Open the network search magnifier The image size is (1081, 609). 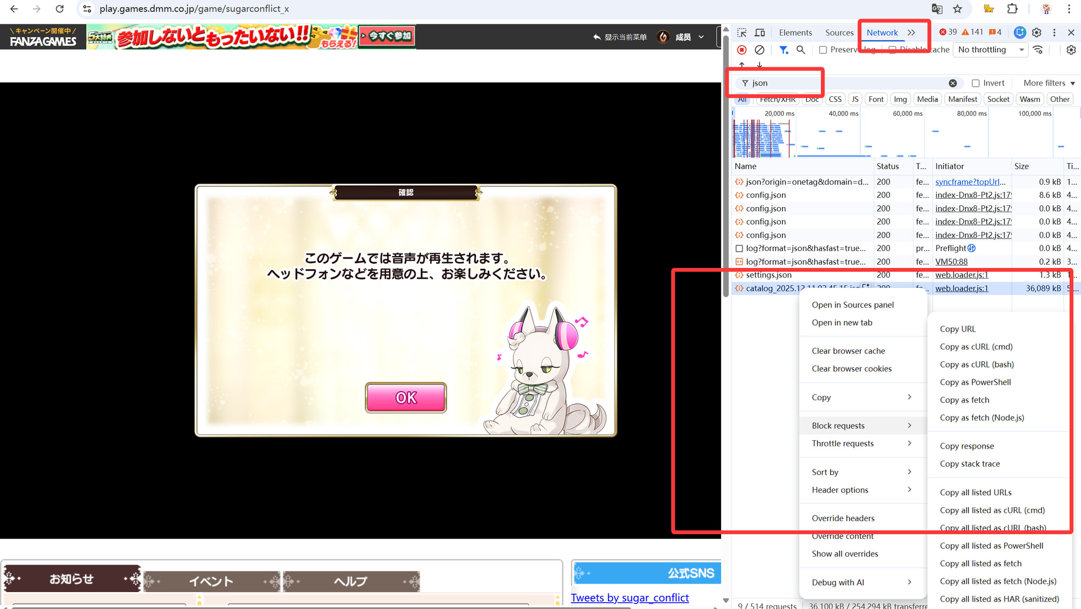click(x=801, y=50)
